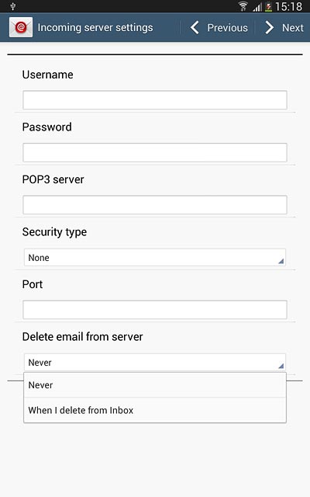Collapse the Delete email from server dropdown

155,363
